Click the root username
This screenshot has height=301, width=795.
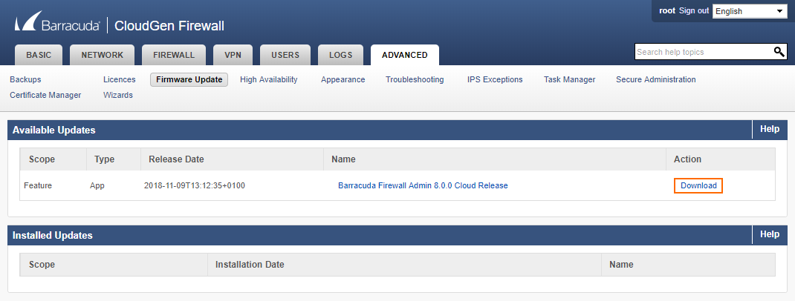(666, 10)
